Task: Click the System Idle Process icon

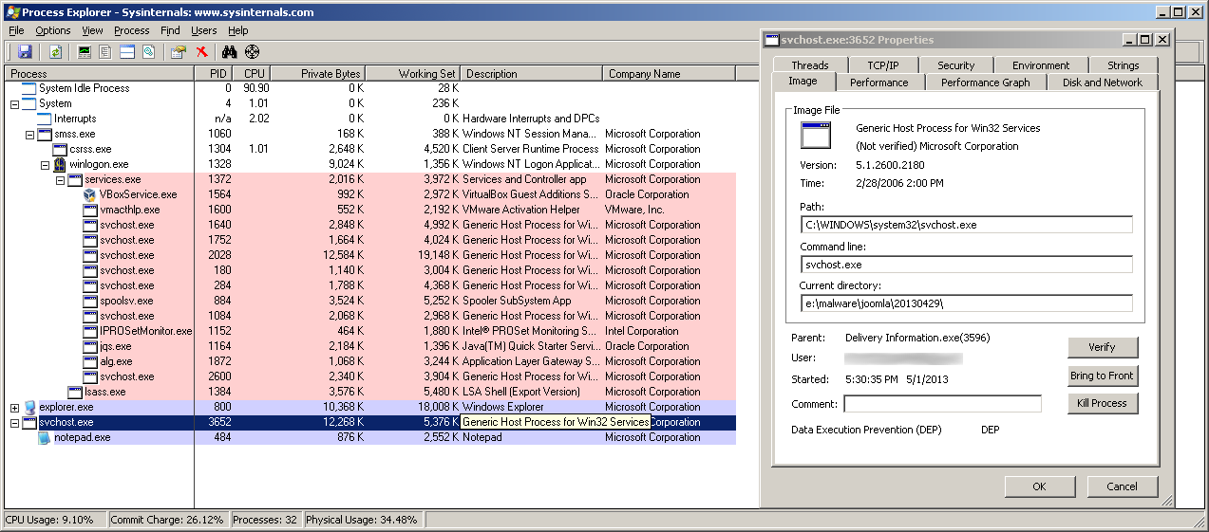Action: 29,88
